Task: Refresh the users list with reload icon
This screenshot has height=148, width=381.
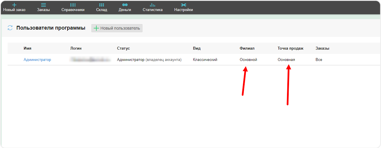Action: [x=10, y=28]
